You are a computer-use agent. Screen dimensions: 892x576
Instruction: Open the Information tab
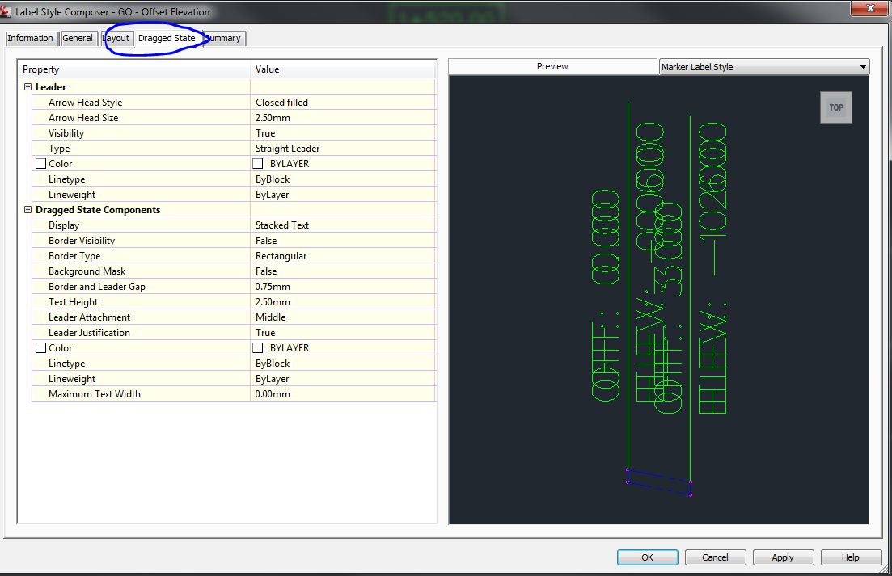[31, 37]
